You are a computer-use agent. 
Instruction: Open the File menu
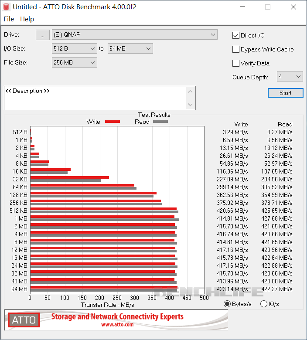(x=9, y=19)
